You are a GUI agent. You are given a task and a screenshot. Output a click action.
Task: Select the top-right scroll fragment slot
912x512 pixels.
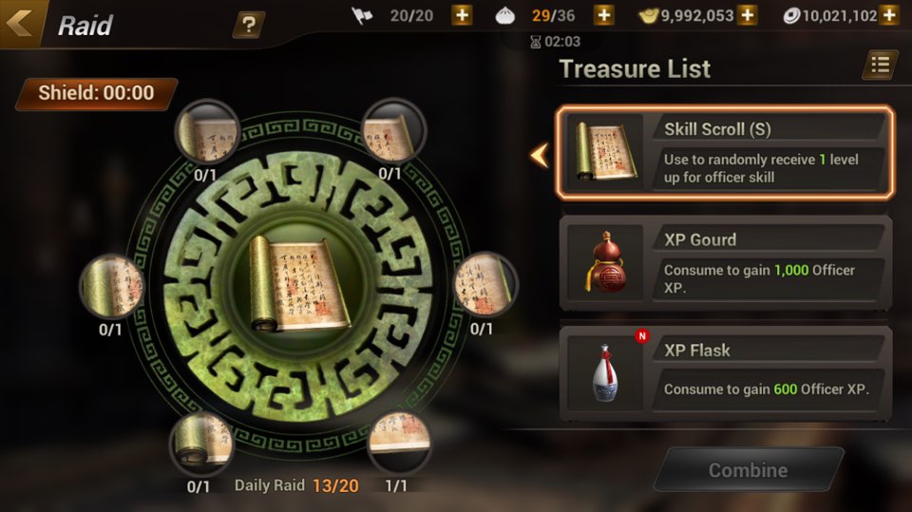pos(393,131)
